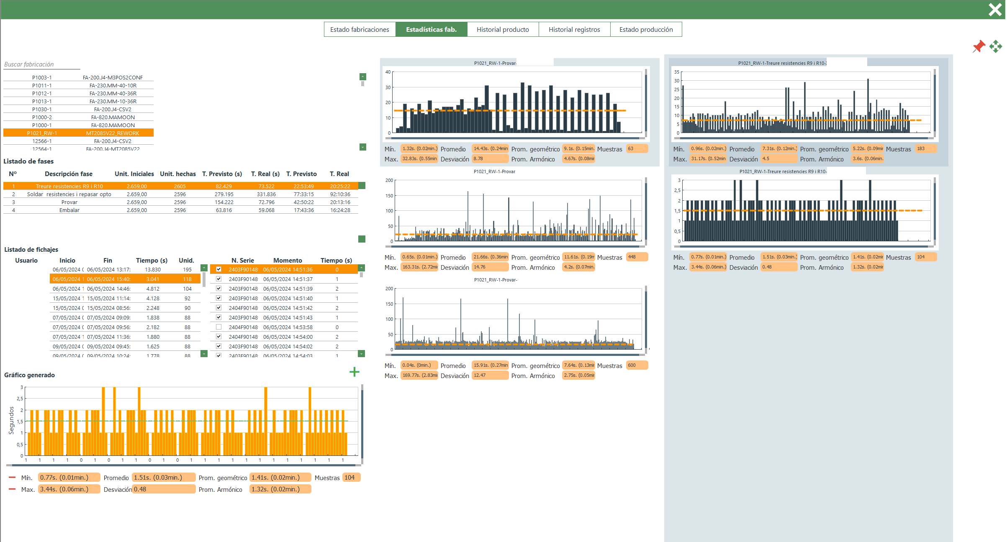
Task: Check the empty checkbox at 14:53:58
Action: 218,327
